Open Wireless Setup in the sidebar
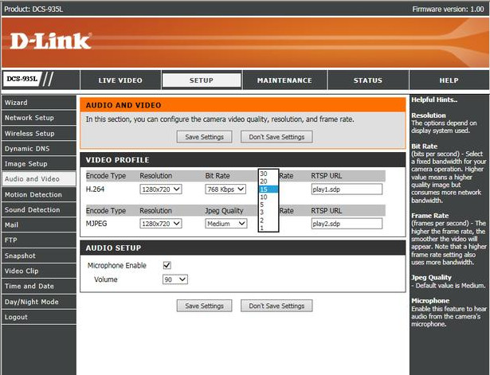The height and width of the screenshot is (375, 490). pos(39,133)
